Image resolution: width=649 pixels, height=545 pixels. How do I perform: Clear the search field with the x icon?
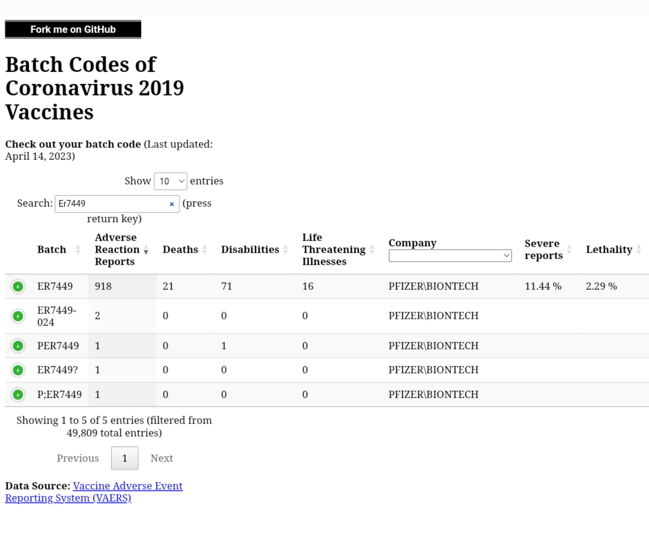click(172, 204)
